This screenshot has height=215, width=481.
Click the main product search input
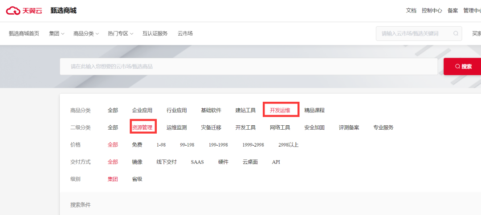click(x=249, y=66)
